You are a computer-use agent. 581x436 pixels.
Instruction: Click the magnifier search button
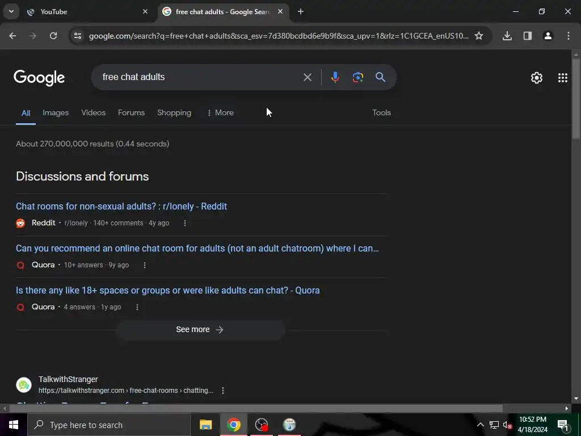click(381, 77)
